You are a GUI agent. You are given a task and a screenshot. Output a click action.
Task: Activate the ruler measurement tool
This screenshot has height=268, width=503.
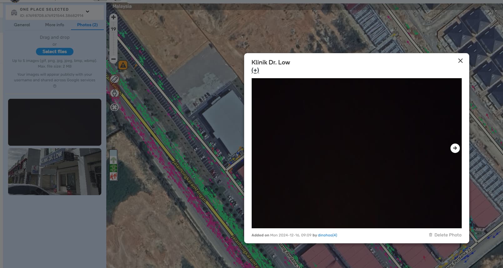point(114,79)
